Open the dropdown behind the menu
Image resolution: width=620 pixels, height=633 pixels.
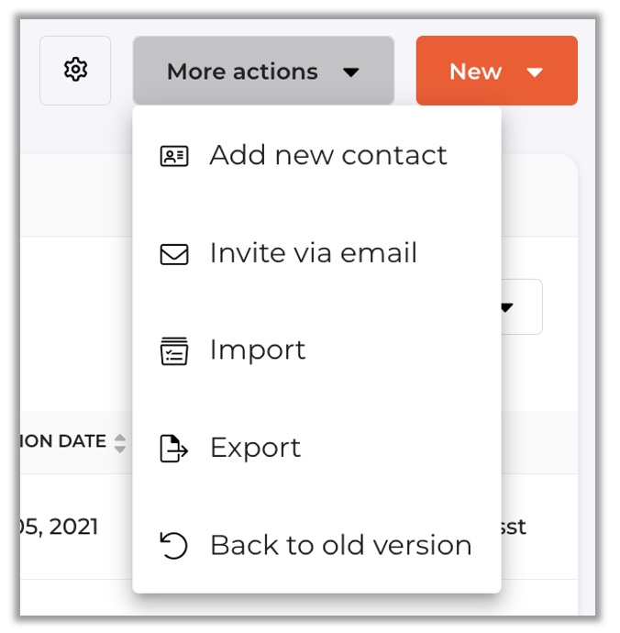click(x=522, y=306)
